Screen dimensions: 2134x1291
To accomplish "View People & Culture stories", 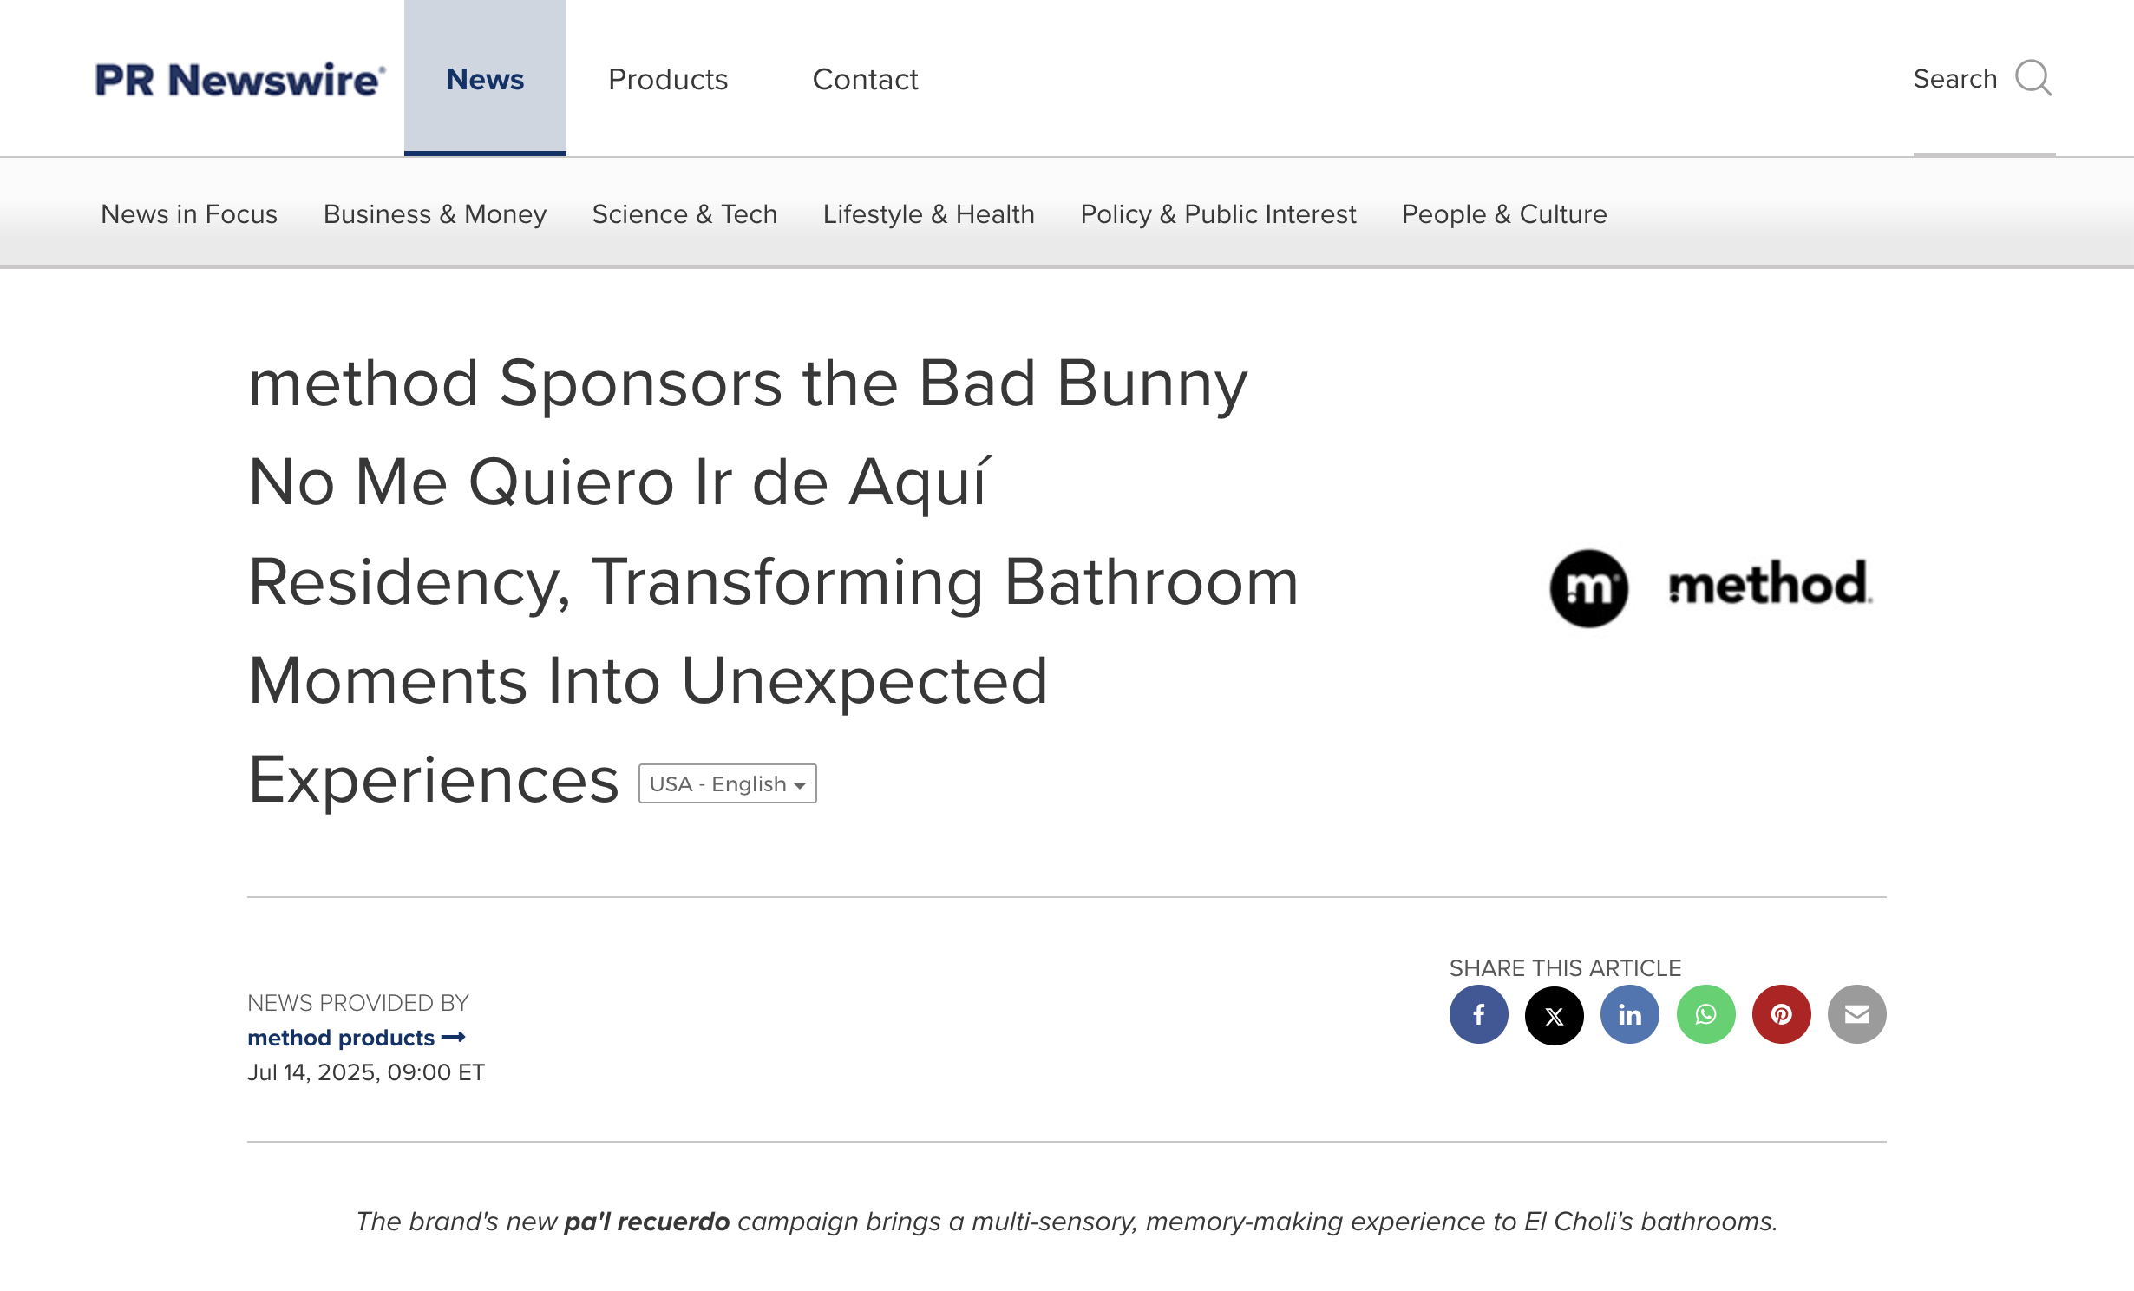I will point(1503,213).
